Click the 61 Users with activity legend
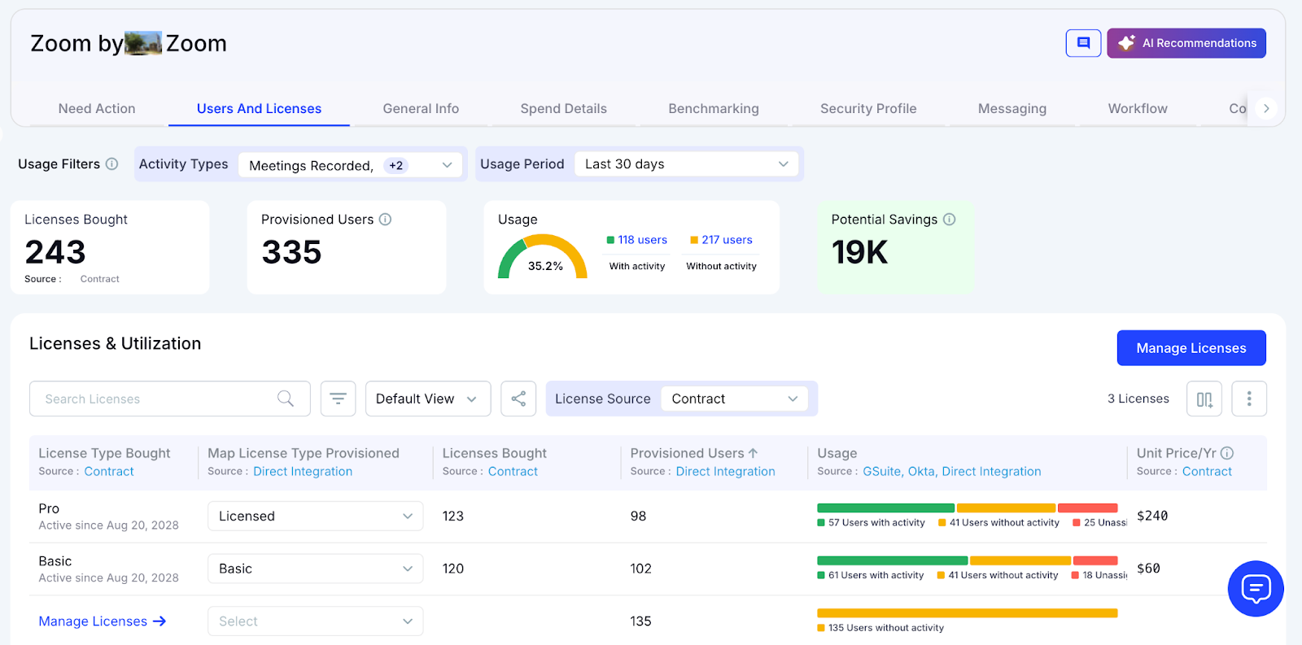This screenshot has height=645, width=1302. [871, 575]
